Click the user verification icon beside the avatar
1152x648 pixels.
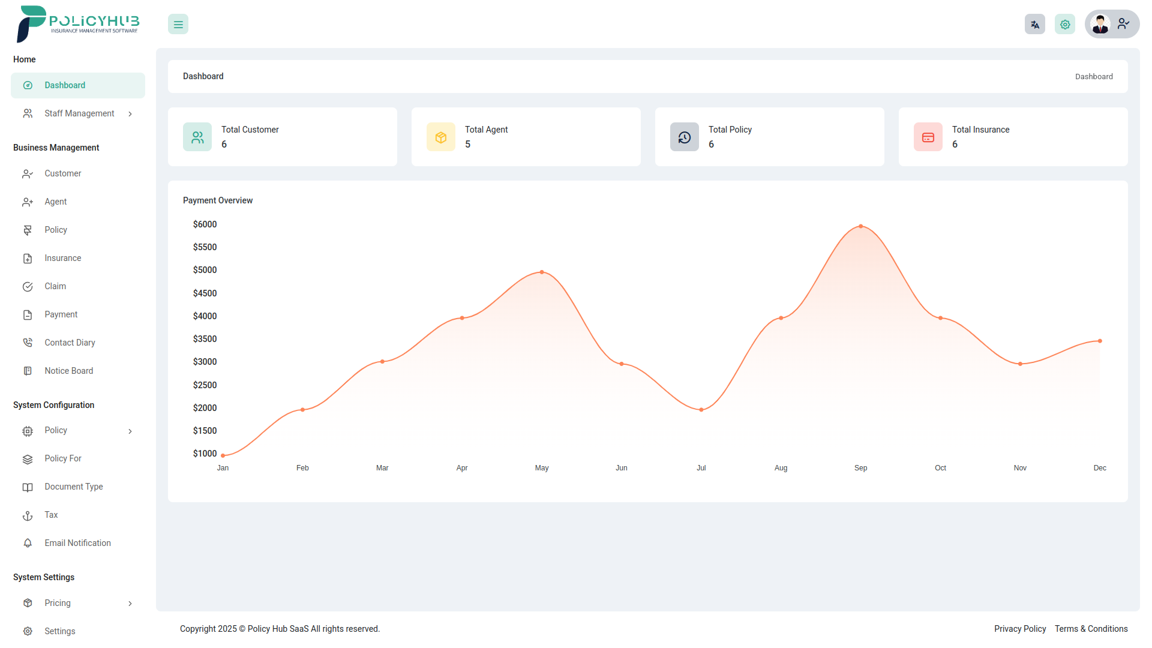click(x=1123, y=24)
